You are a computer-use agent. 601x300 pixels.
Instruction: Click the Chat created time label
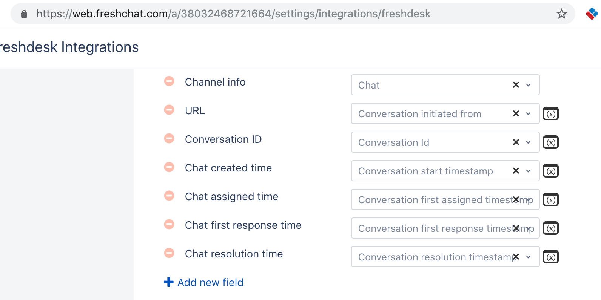pos(228,168)
